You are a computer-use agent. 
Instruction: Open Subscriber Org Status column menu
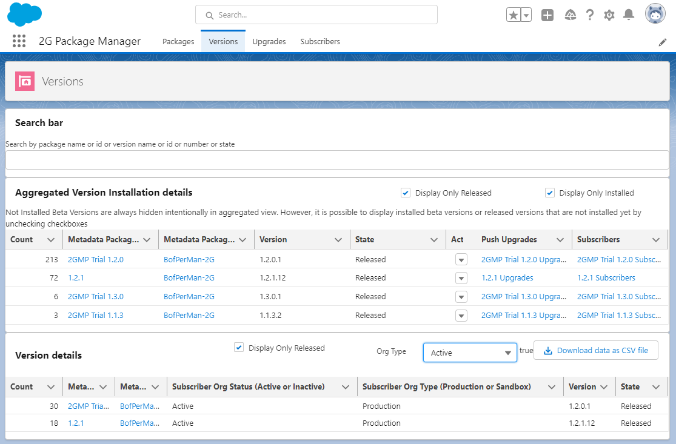[x=346, y=387]
